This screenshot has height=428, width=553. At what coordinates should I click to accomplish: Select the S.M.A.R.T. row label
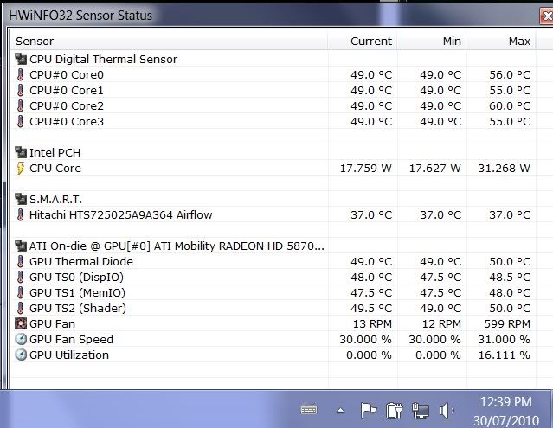coord(55,200)
